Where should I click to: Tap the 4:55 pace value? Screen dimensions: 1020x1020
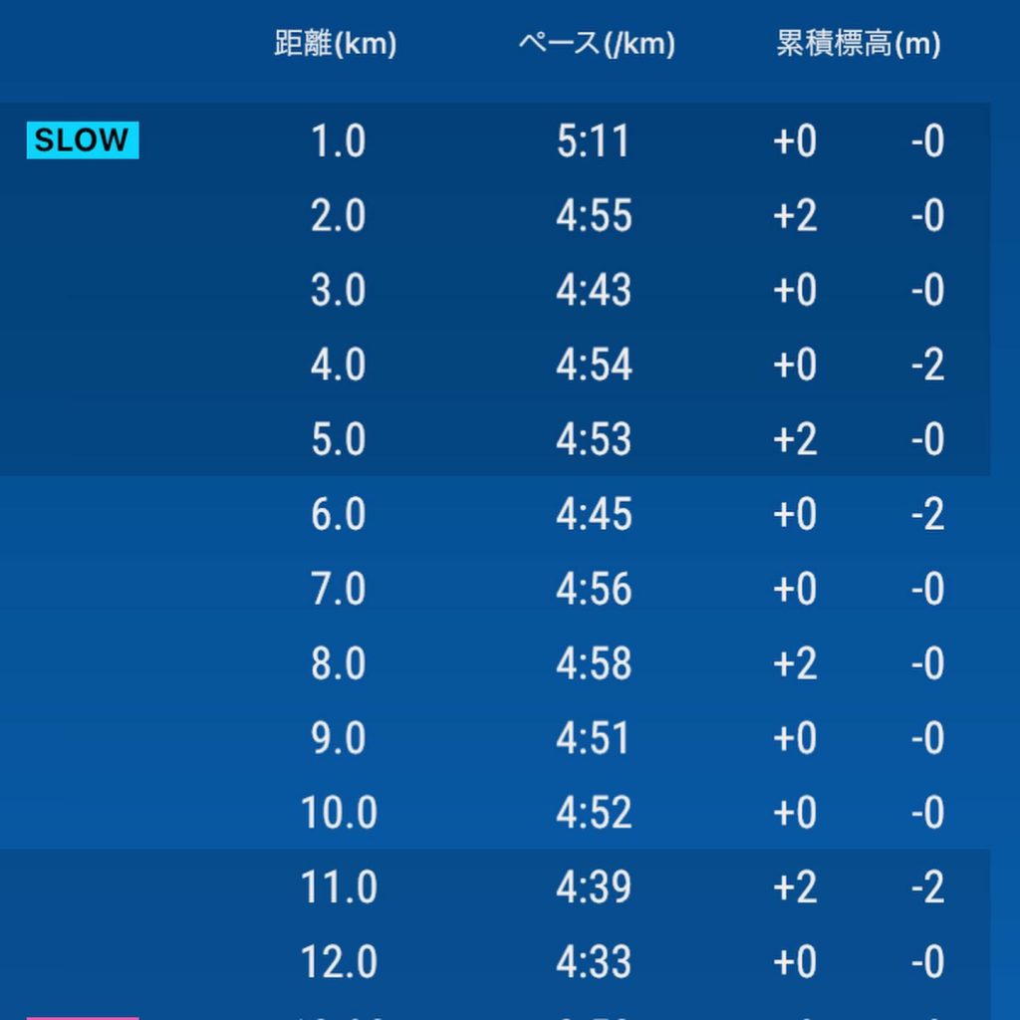pyautogui.click(x=594, y=215)
